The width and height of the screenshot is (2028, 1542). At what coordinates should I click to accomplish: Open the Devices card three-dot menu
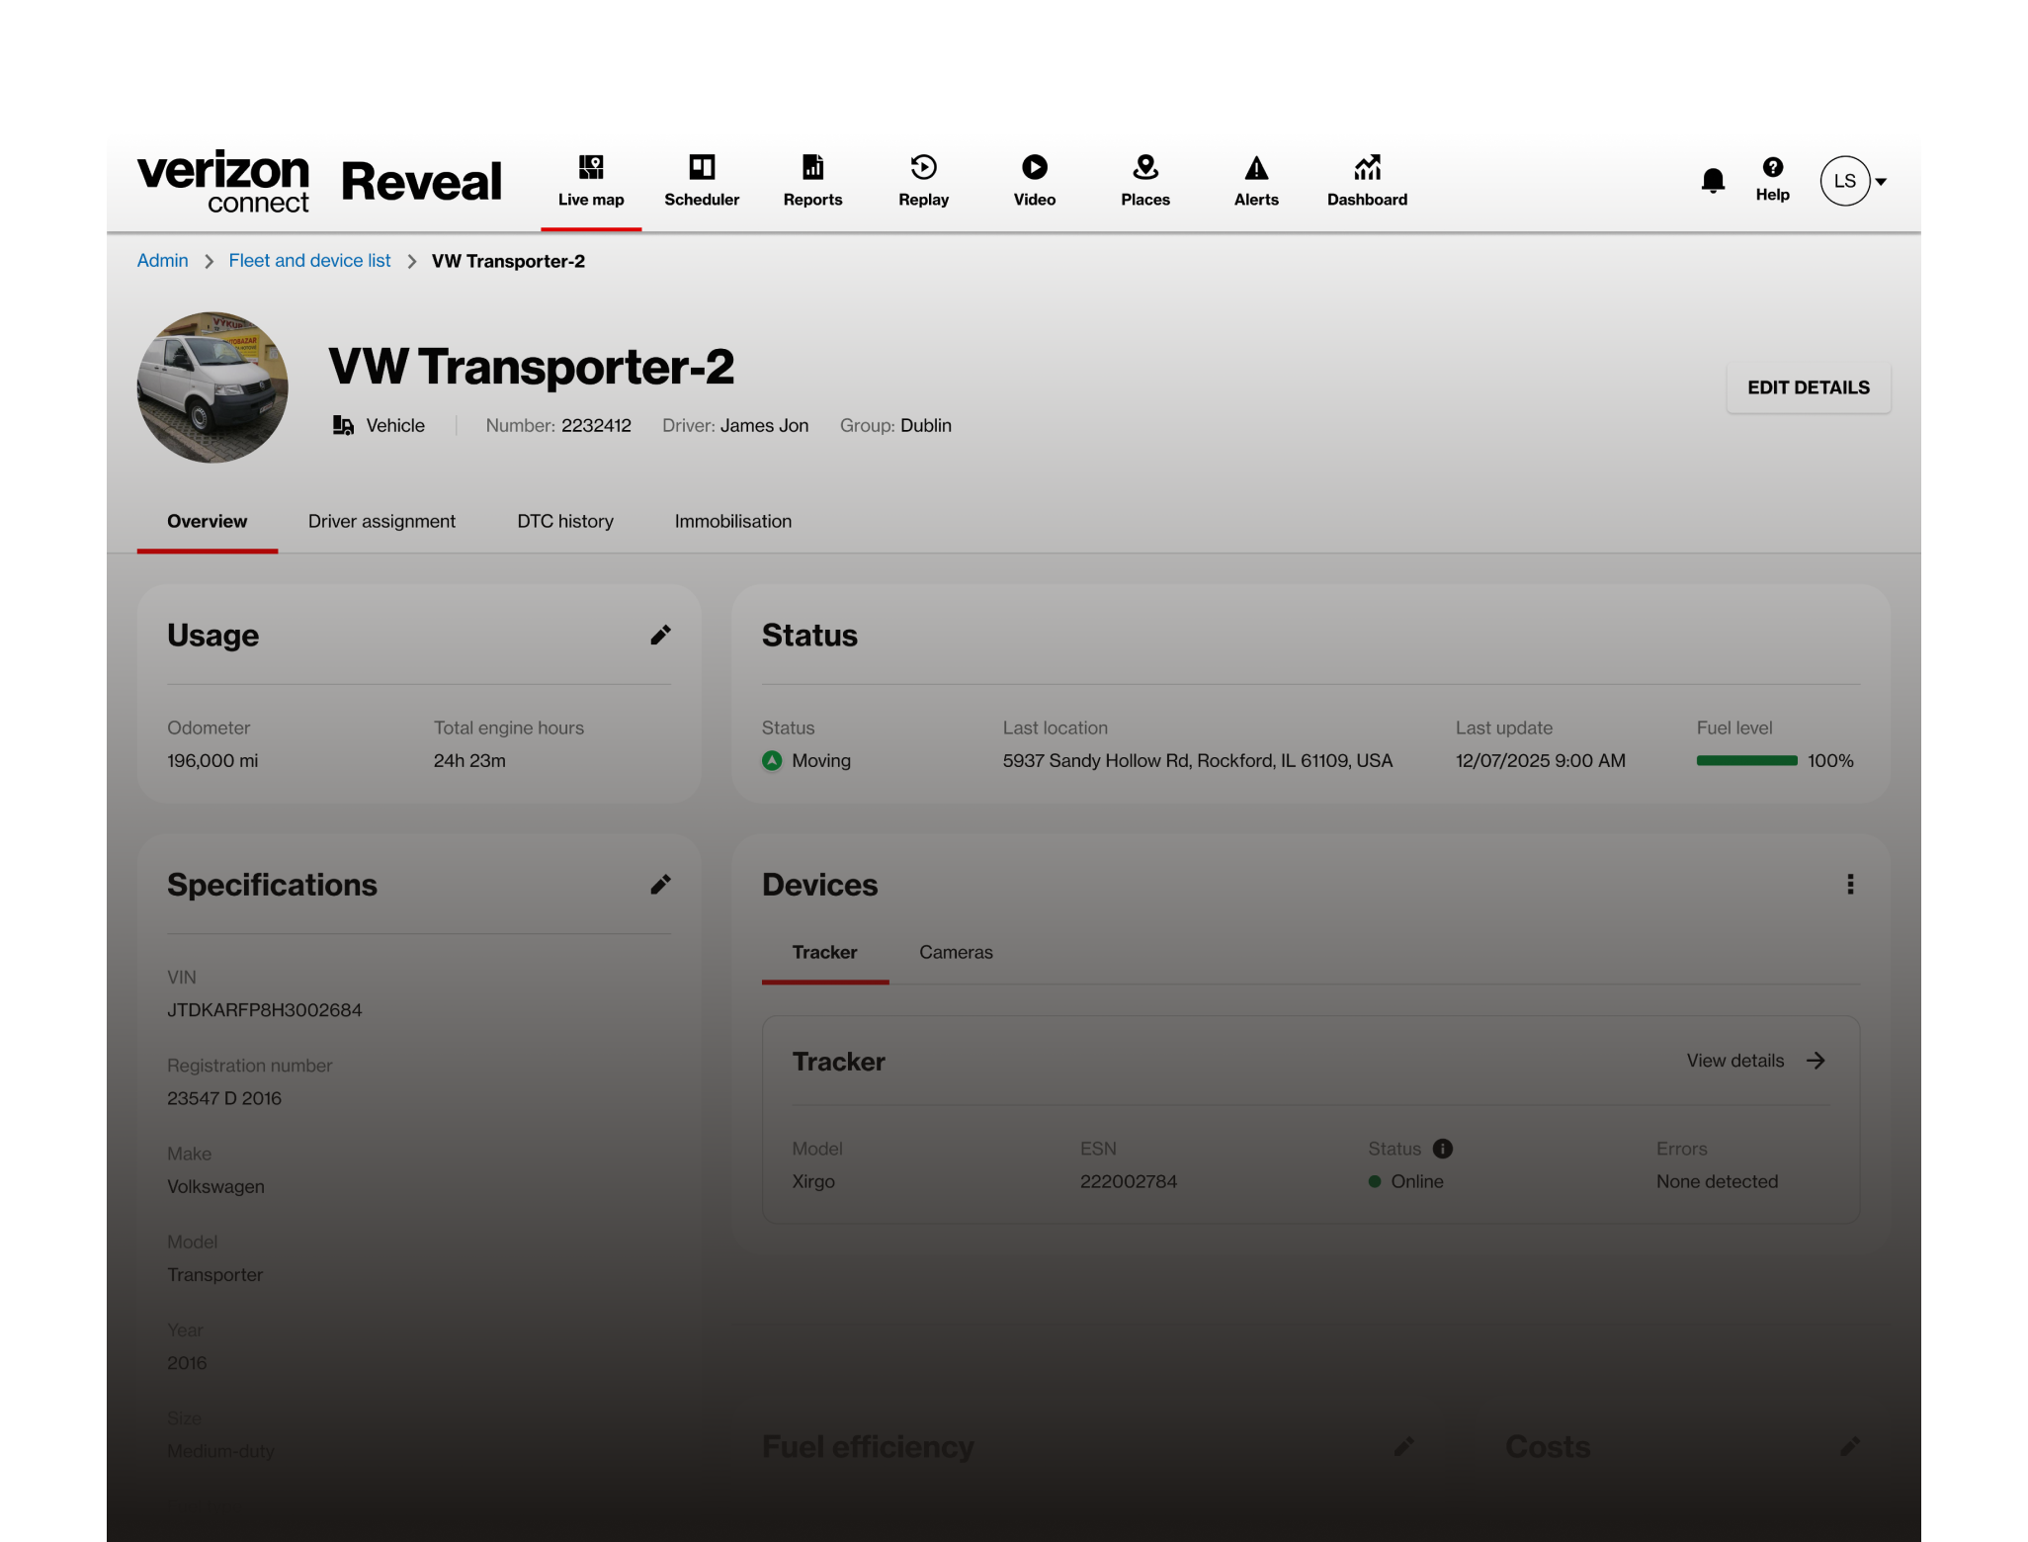click(1851, 884)
